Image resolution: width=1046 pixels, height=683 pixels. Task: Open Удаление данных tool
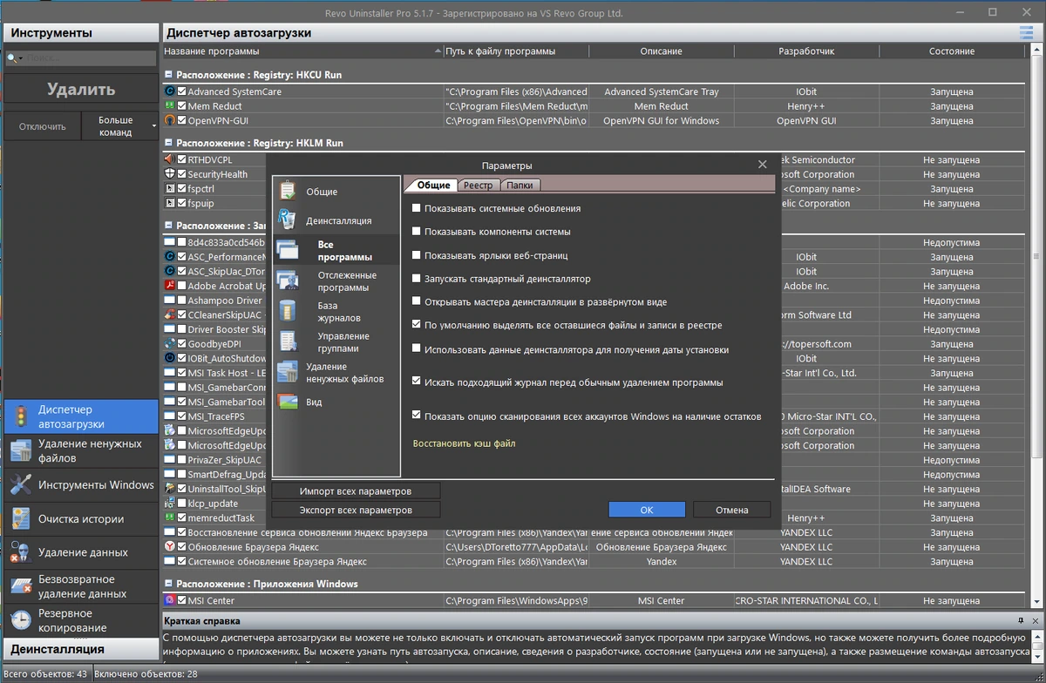pyautogui.click(x=80, y=552)
